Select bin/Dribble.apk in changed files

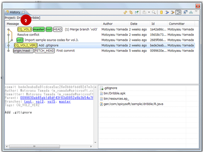[114, 93]
